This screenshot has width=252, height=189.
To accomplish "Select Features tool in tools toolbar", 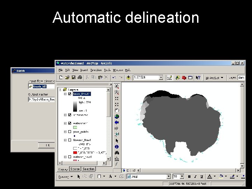I will click(x=117, y=134).
